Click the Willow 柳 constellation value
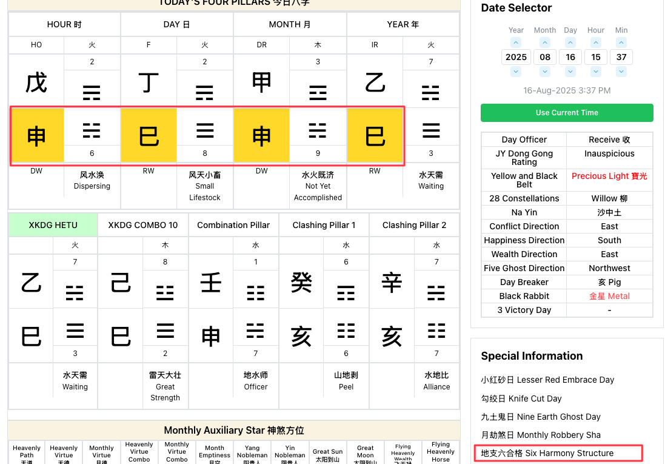 tap(609, 199)
